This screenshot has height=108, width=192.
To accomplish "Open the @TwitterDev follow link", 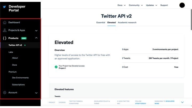I will [141, 103].
